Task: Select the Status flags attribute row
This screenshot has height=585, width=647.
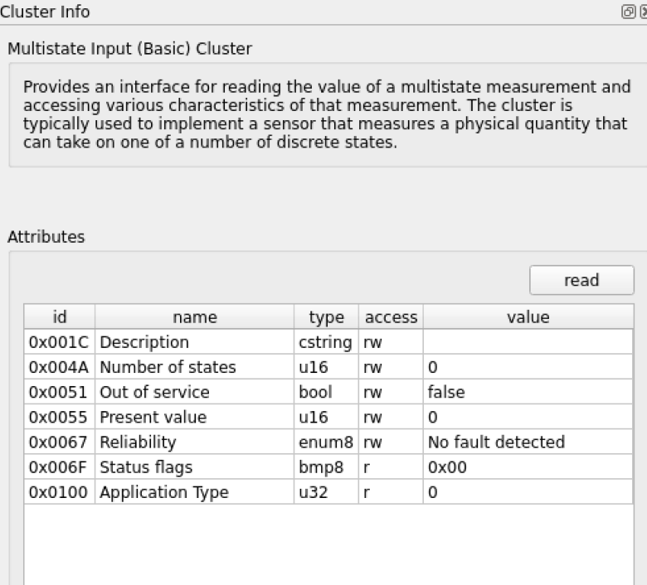Action: tap(328, 467)
